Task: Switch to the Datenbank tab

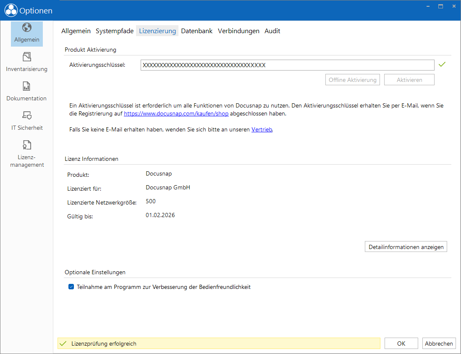Action: coord(196,31)
